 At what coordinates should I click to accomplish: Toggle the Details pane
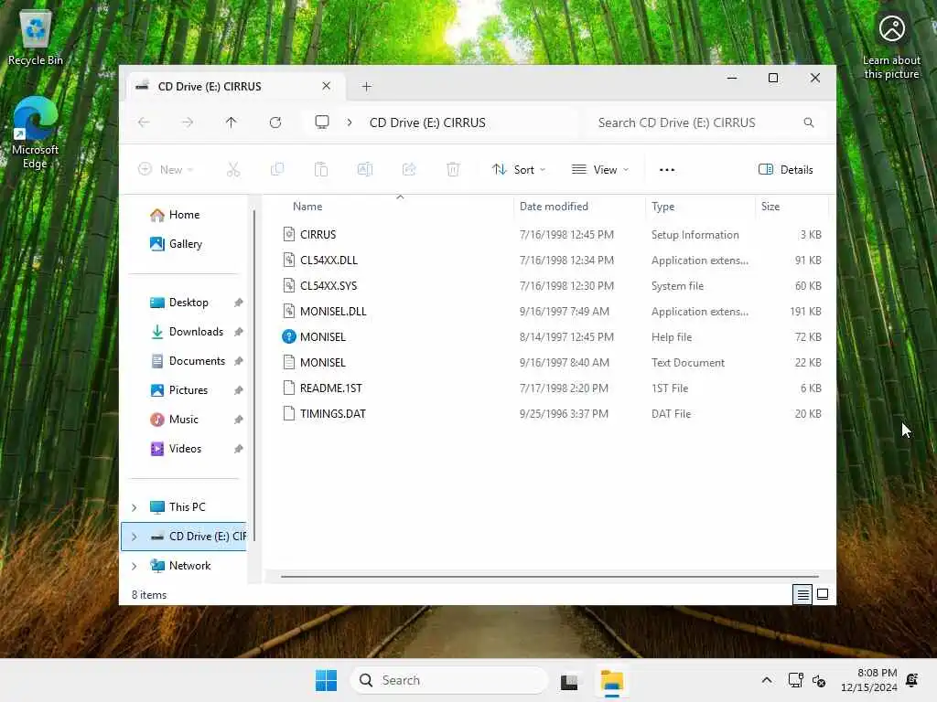click(785, 169)
